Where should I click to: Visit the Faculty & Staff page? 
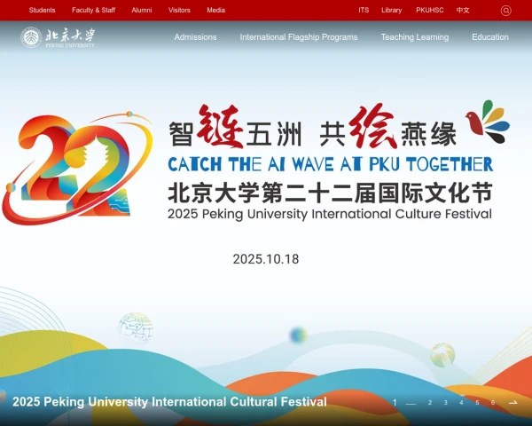point(93,11)
